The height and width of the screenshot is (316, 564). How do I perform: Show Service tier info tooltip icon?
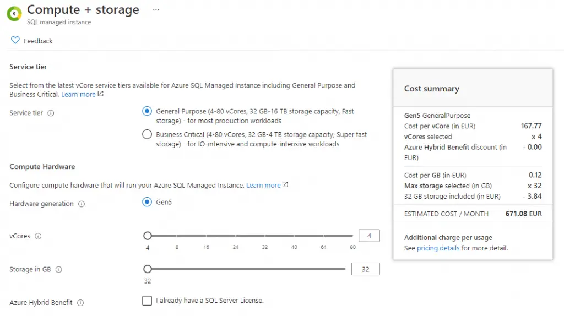pos(51,113)
